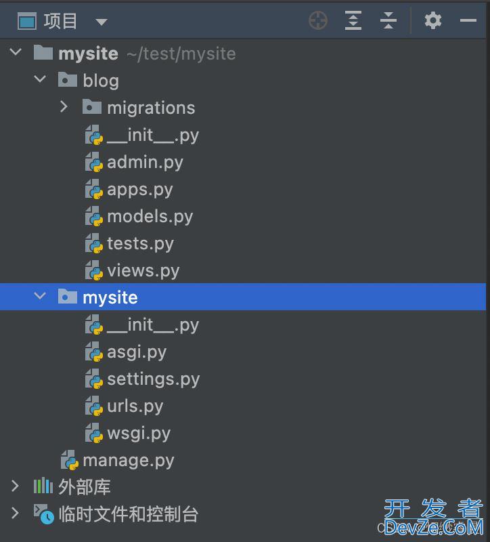Select apps.py file
The height and width of the screenshot is (542, 490).
pyautogui.click(x=243, y=189)
